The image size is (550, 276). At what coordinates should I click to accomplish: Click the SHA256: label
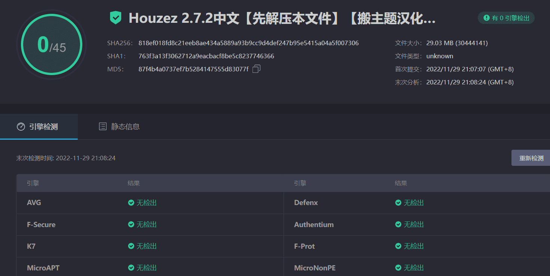(120, 43)
